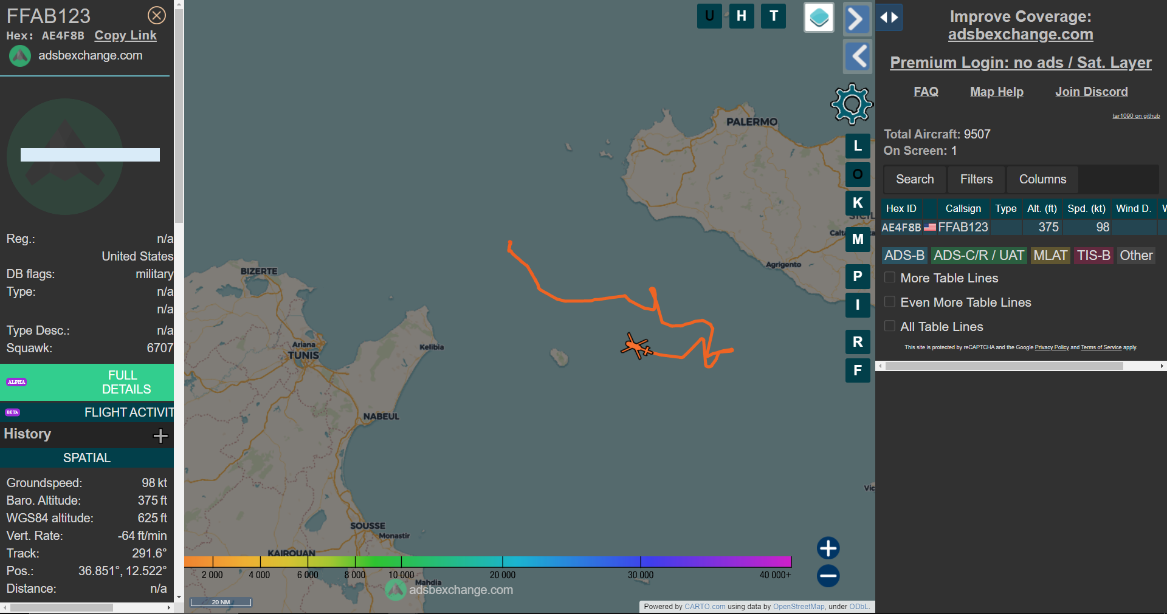Open the adsbexchange.com coverage link
The image size is (1167, 614).
(1021, 35)
